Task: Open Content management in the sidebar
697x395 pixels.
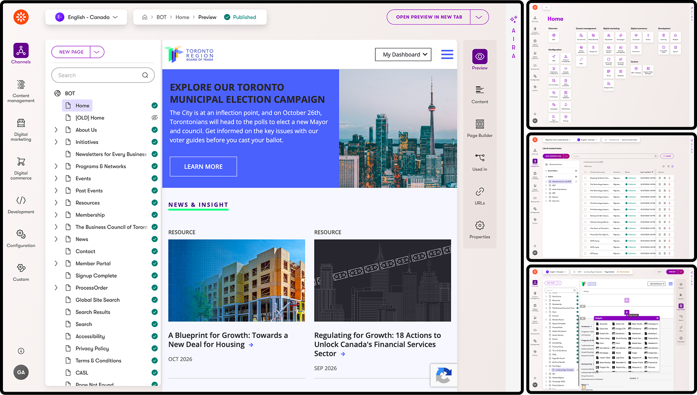Action: point(21,91)
